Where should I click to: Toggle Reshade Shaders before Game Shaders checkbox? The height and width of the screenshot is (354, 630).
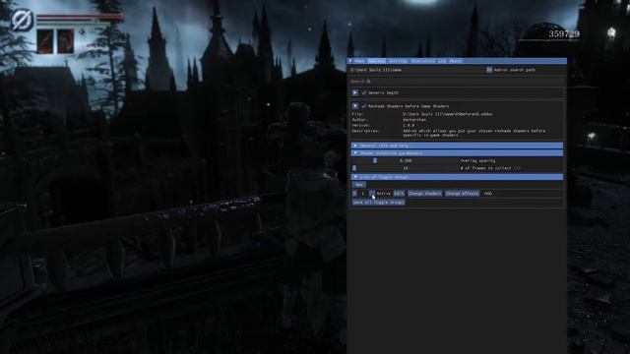[363, 106]
